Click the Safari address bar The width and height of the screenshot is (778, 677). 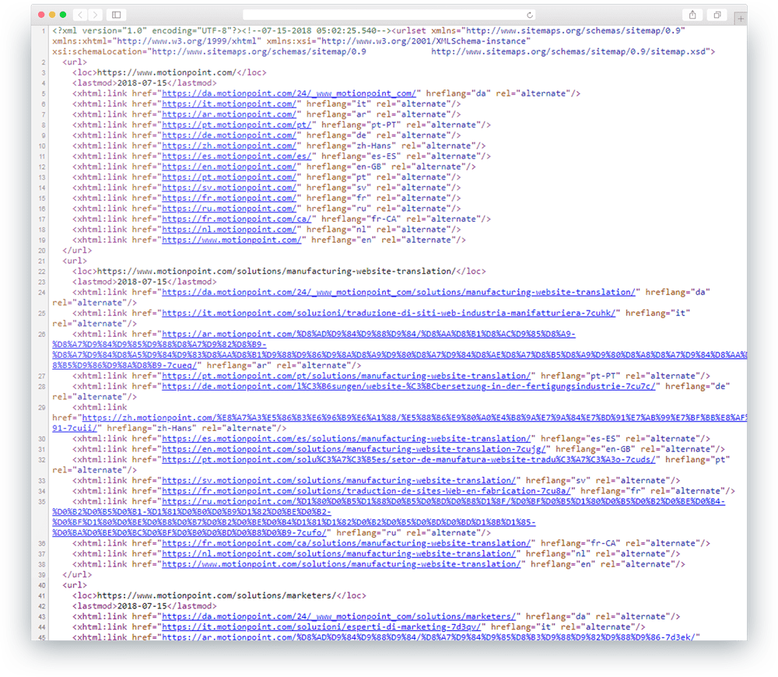point(389,15)
